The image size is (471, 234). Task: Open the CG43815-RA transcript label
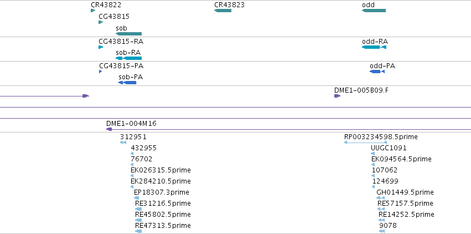tap(121, 42)
